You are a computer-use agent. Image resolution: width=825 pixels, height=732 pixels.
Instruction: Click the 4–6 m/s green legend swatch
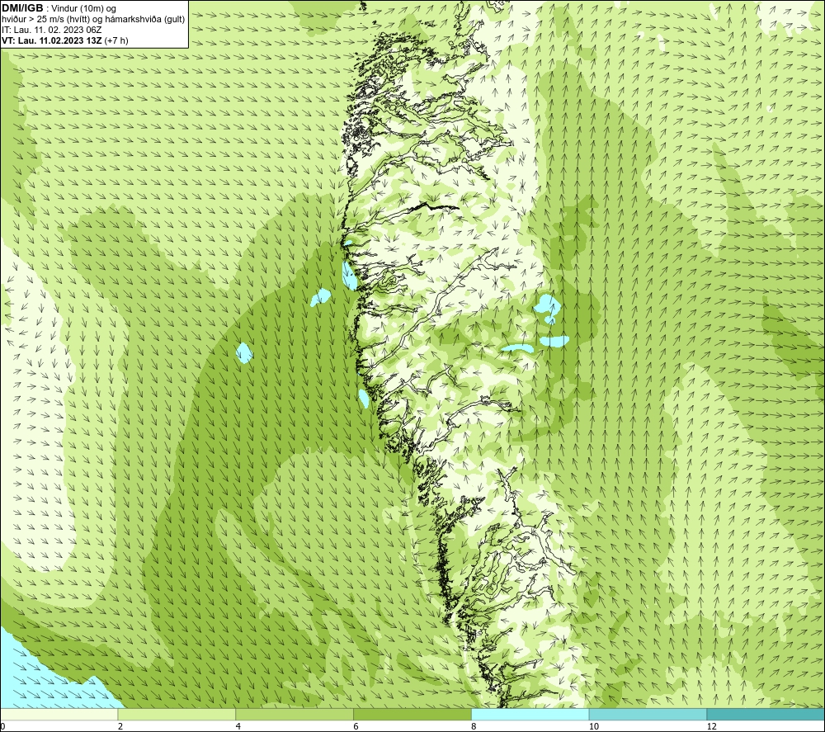click(x=295, y=714)
